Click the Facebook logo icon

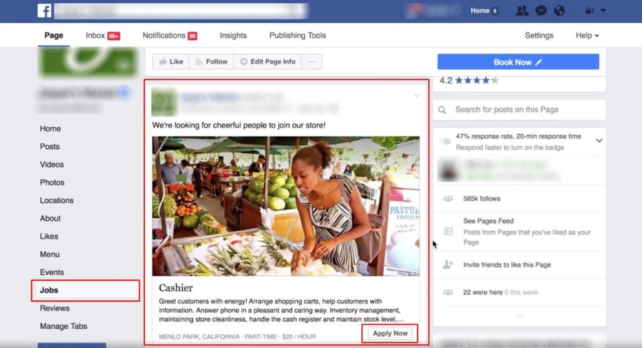tap(45, 11)
